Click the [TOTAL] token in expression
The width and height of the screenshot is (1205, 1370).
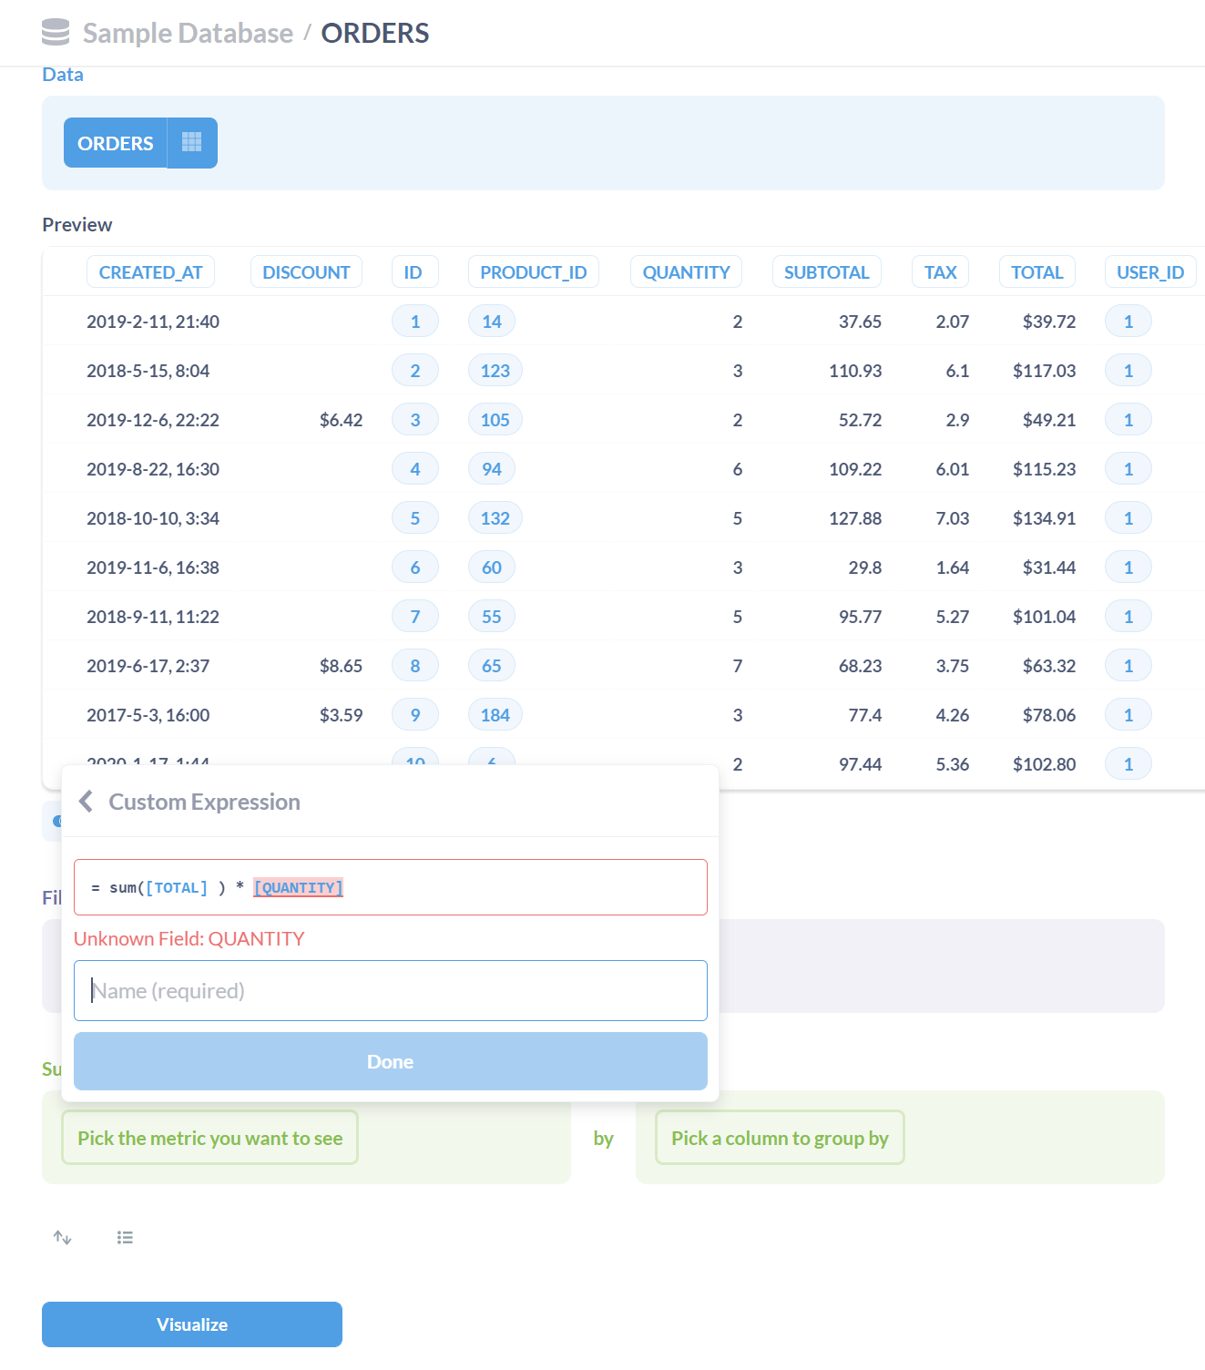[x=177, y=887]
